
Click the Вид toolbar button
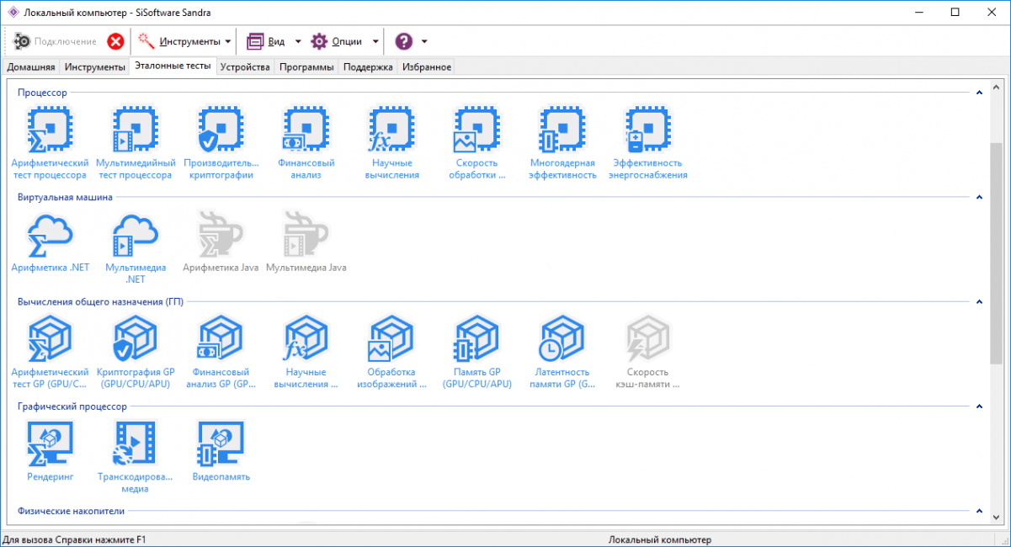tap(266, 41)
